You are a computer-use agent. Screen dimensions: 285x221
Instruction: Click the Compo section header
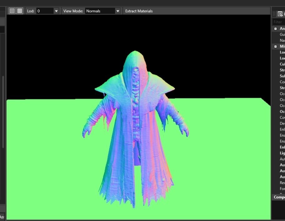click(x=279, y=197)
